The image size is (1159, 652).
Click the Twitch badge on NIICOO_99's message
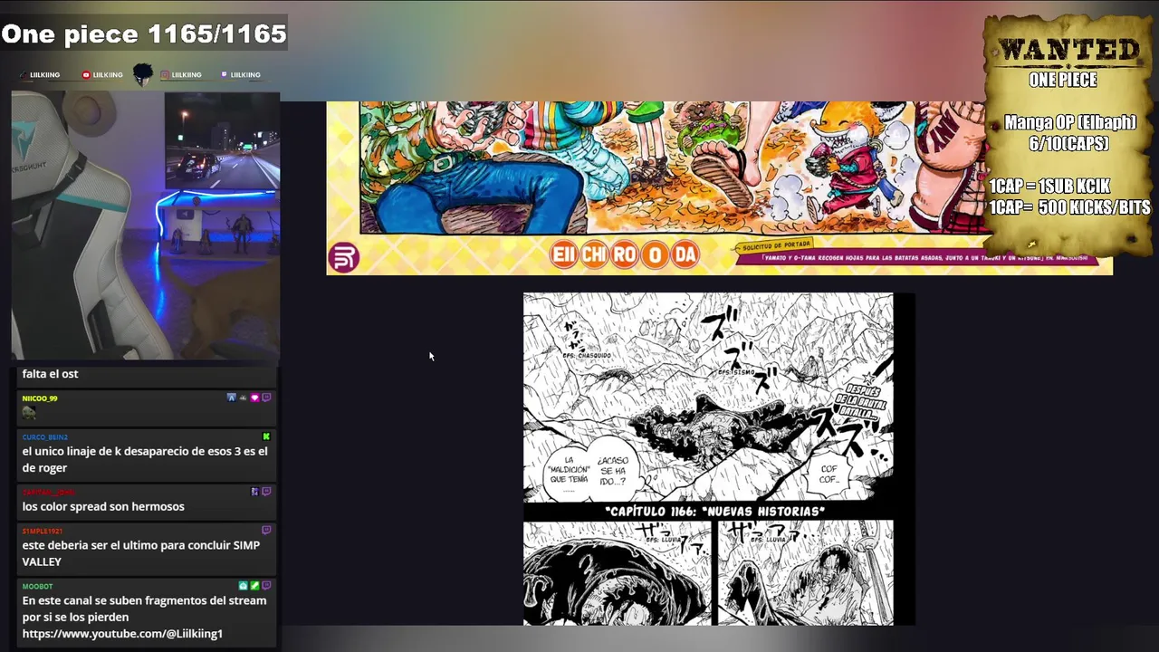[x=266, y=398]
